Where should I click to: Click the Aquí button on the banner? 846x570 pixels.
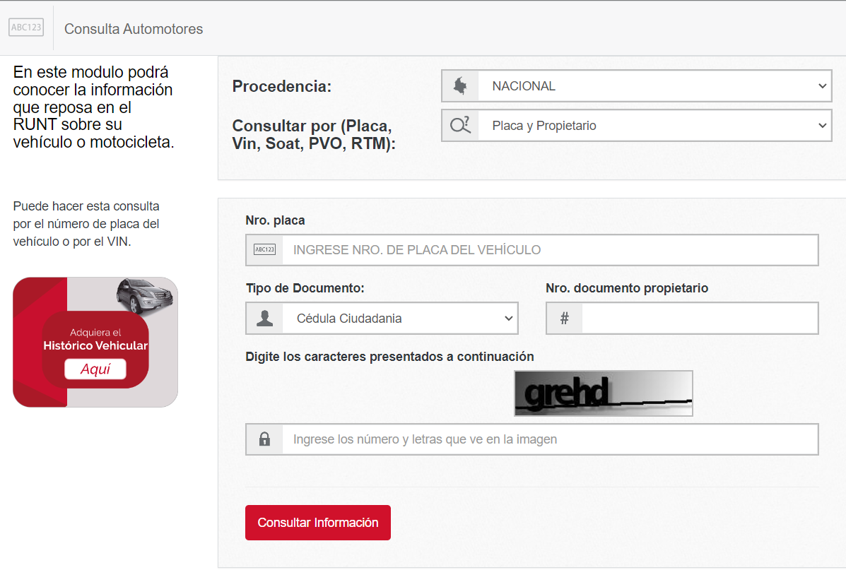coord(95,369)
